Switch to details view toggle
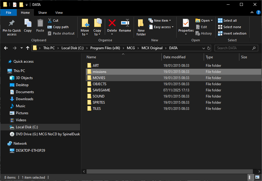The image size is (262, 181). point(250,177)
